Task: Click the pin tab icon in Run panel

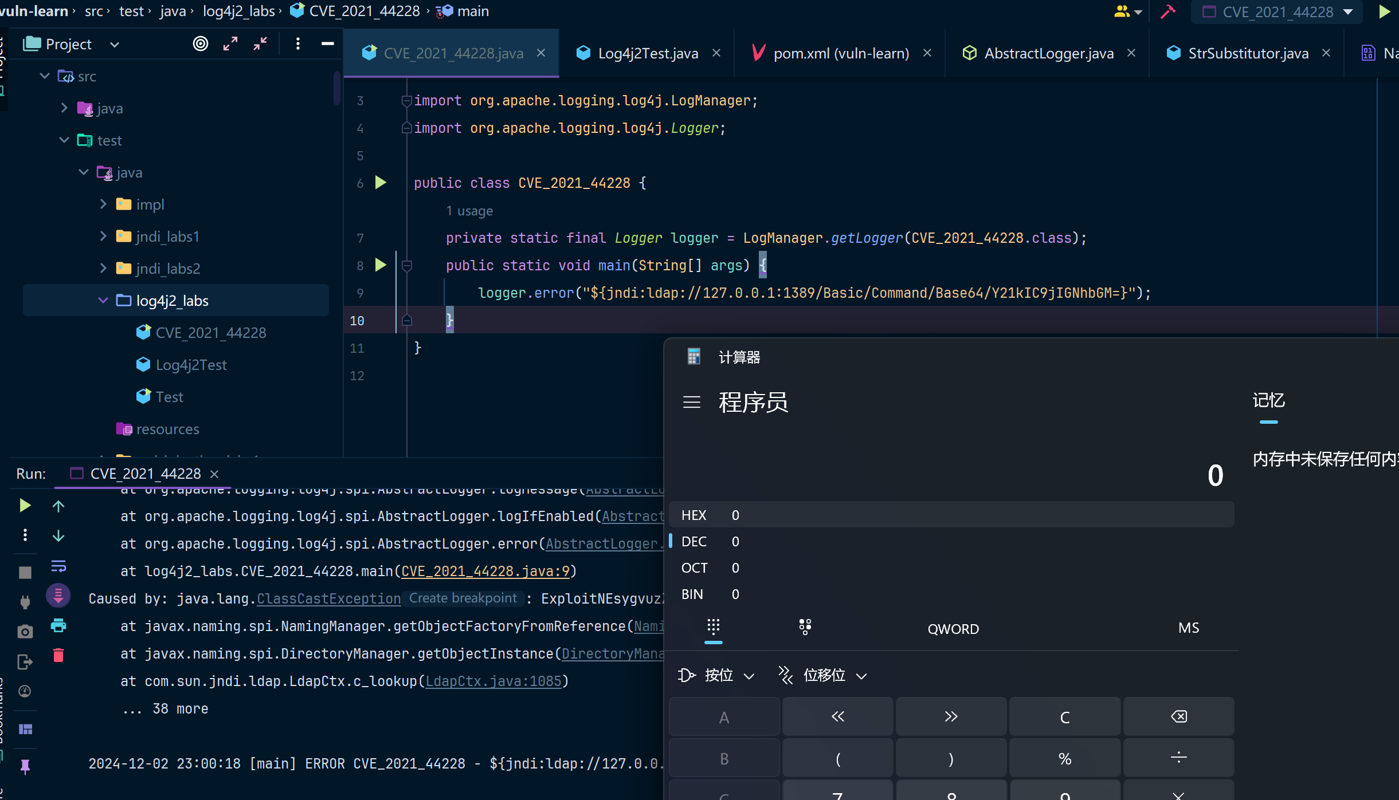Action: pos(25,766)
